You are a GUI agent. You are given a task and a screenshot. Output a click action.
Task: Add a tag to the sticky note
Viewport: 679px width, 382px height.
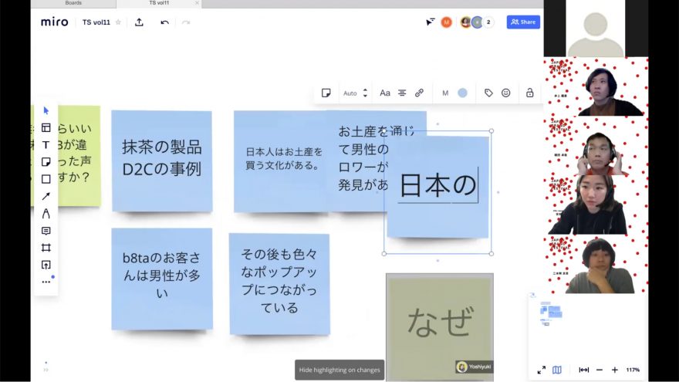(488, 93)
